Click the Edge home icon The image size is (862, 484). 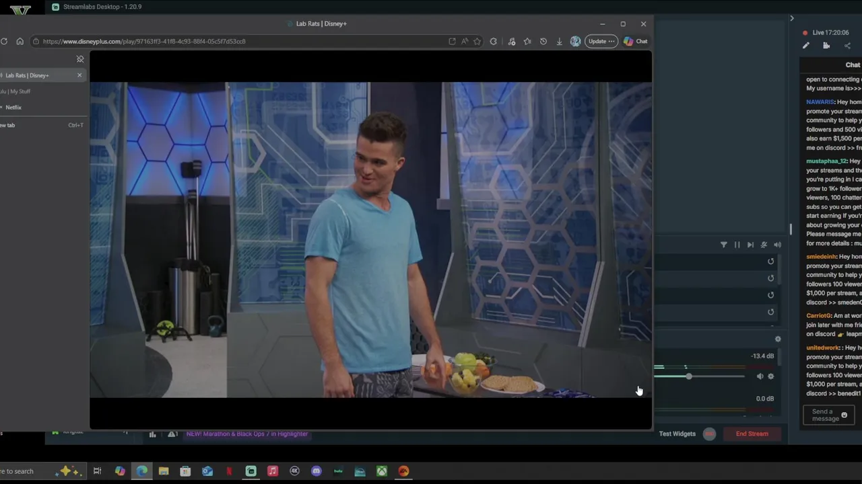tap(20, 41)
